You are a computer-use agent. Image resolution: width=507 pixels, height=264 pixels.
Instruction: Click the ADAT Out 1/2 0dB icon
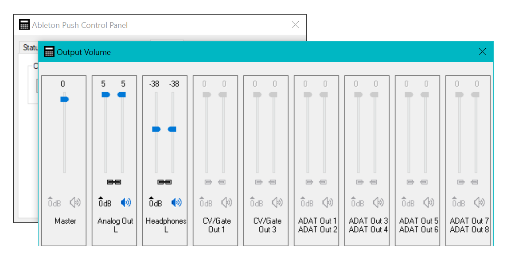(x=307, y=202)
